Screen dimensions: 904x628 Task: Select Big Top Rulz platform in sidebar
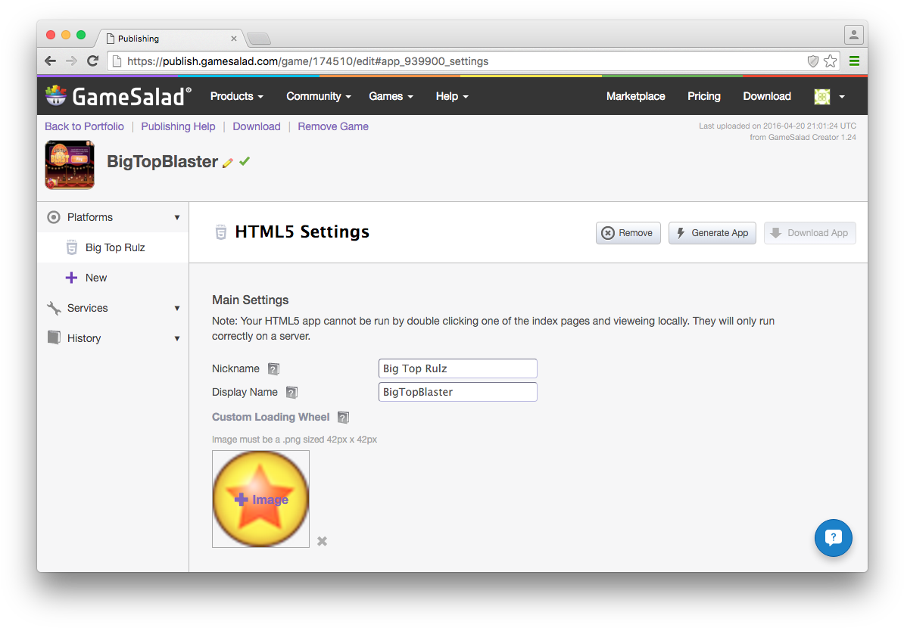click(x=113, y=247)
